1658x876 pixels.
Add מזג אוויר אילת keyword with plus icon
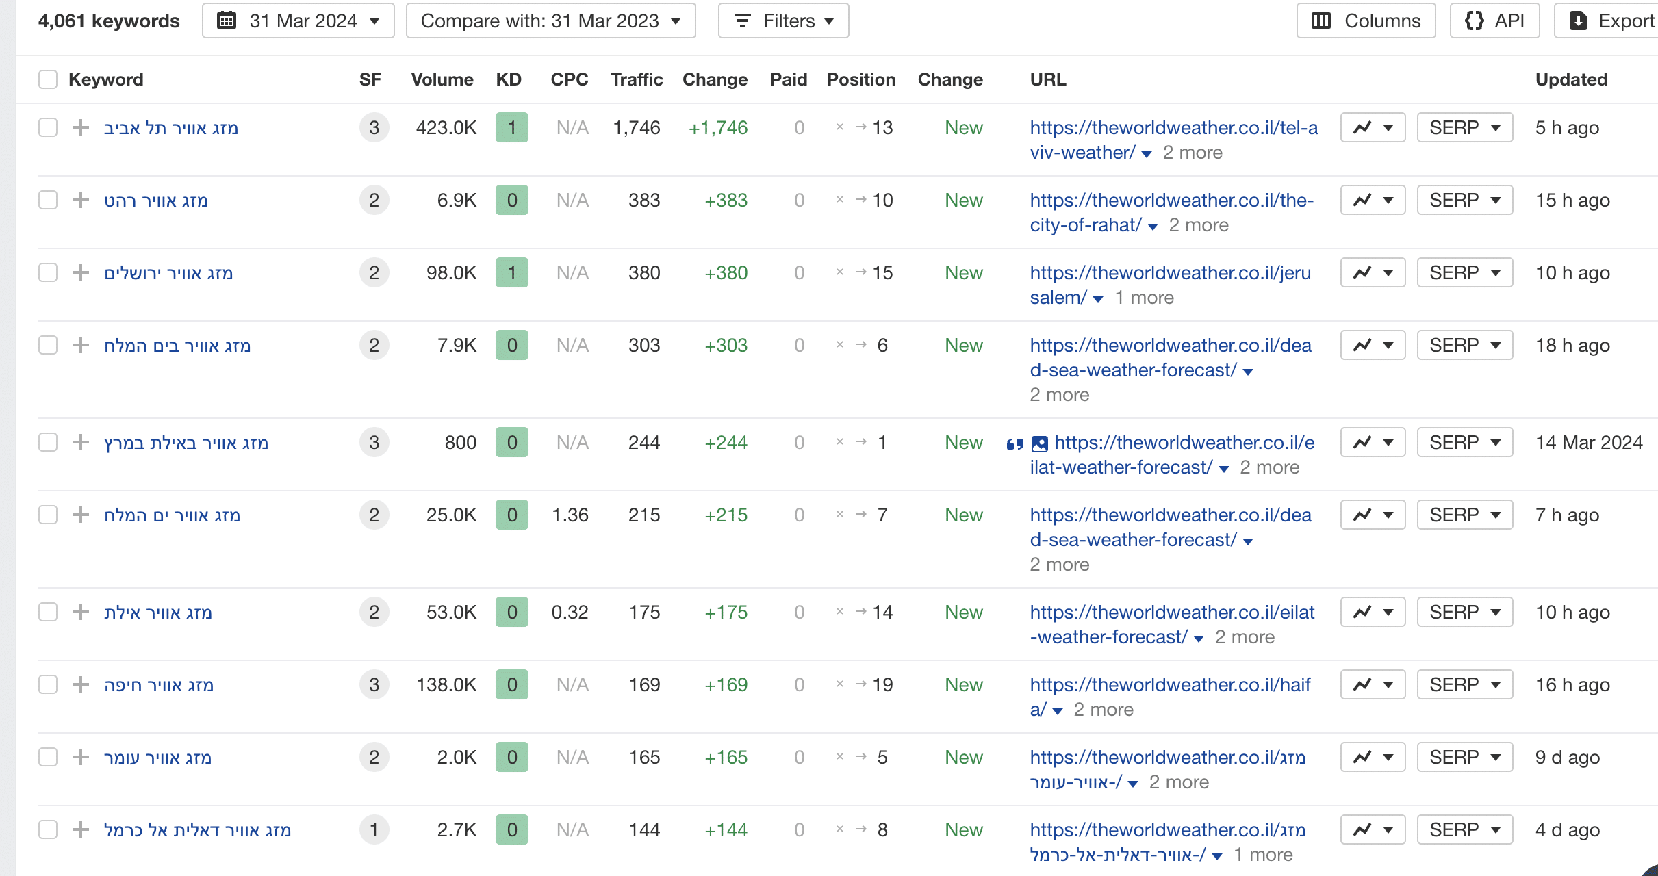point(81,612)
